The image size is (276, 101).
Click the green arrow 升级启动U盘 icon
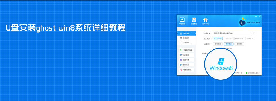(x=181, y=50)
